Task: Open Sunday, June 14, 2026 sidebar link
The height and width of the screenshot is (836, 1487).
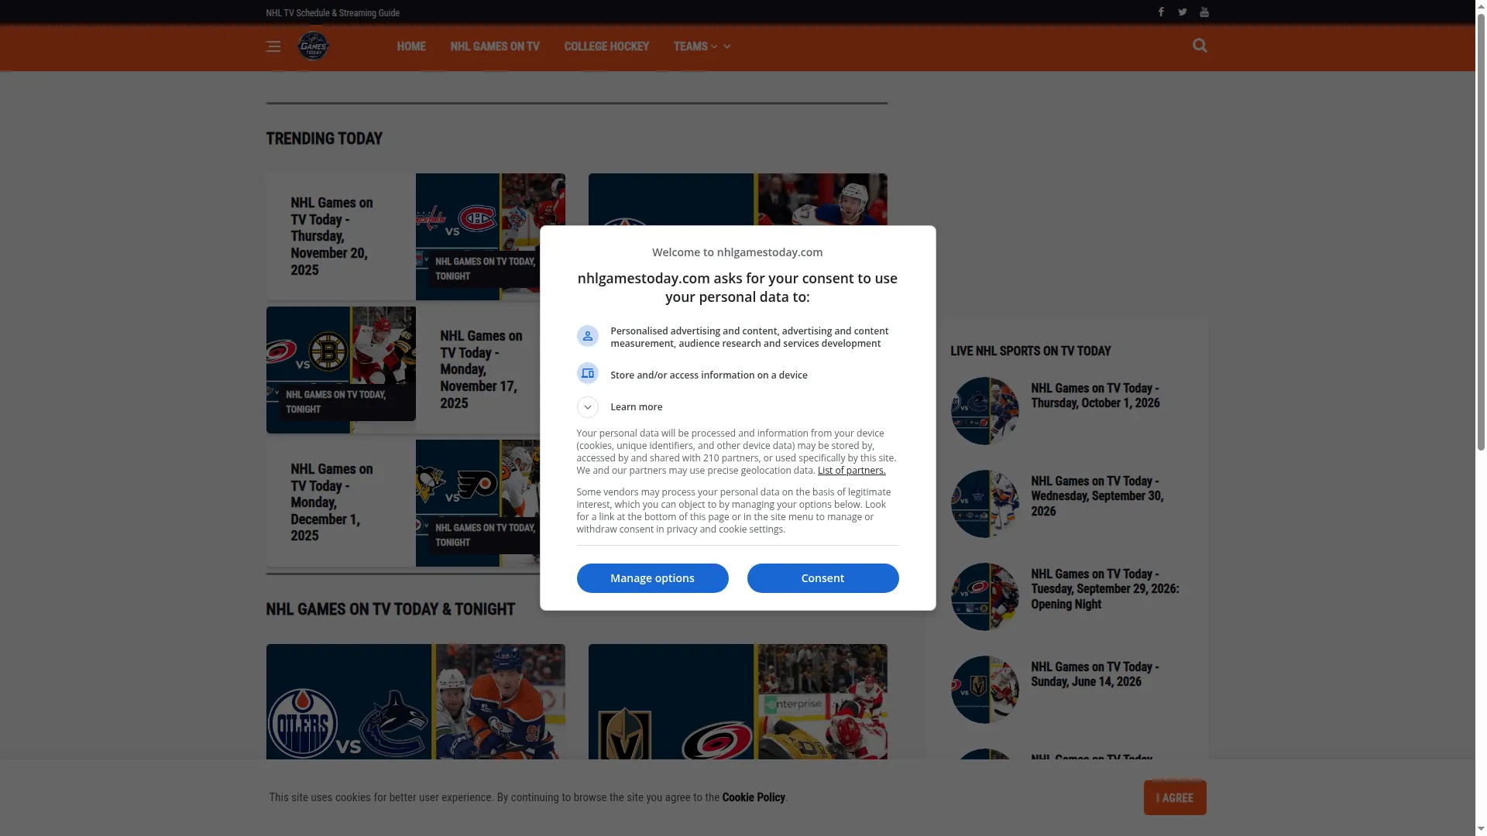Action: pyautogui.click(x=1095, y=674)
